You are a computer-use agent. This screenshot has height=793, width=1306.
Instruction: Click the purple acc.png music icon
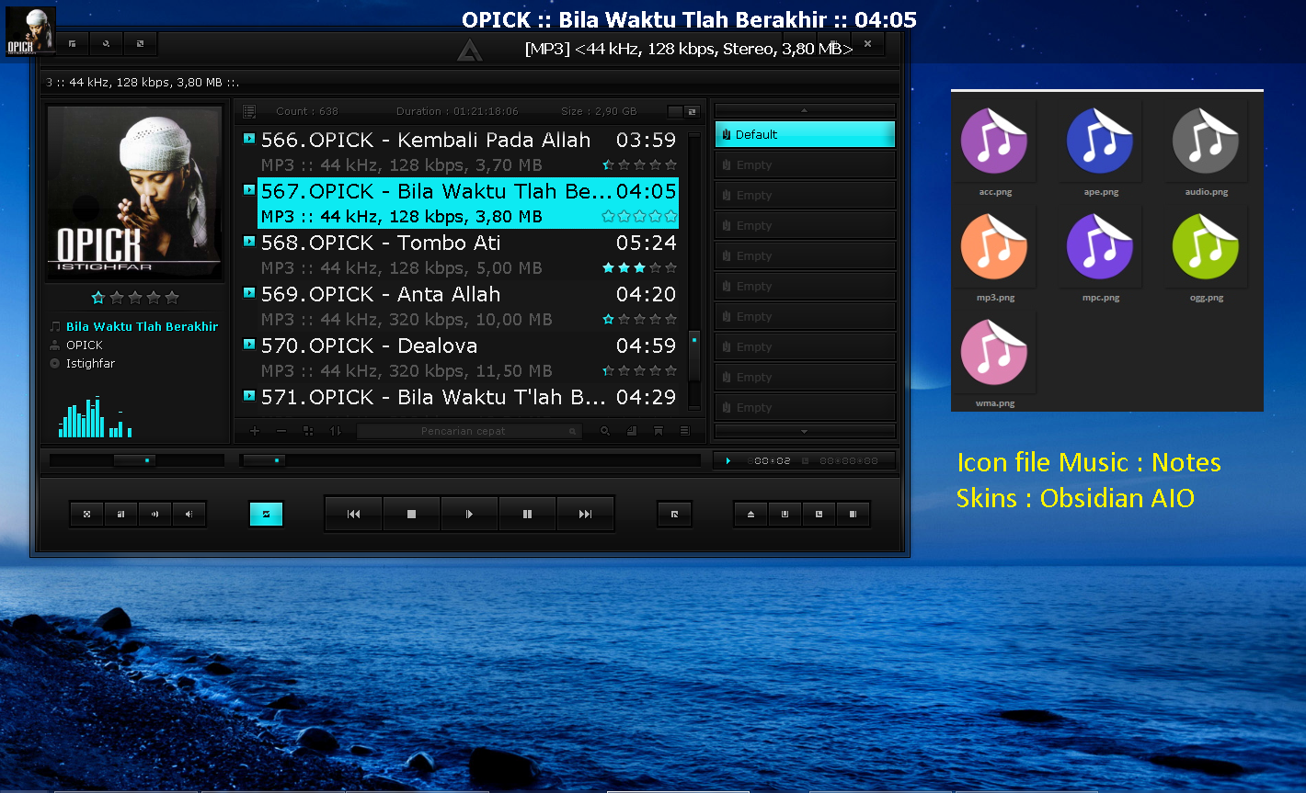coord(994,140)
